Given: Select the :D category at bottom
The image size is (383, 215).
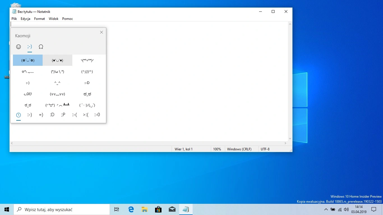Looking at the screenshot, I should [52, 115].
